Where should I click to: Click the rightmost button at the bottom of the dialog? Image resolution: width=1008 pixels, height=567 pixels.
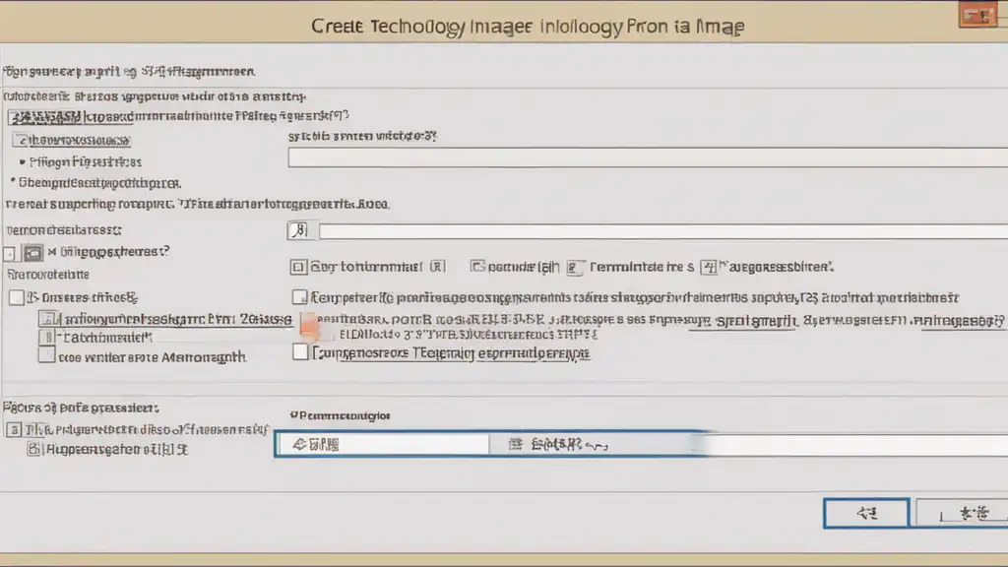(x=962, y=513)
